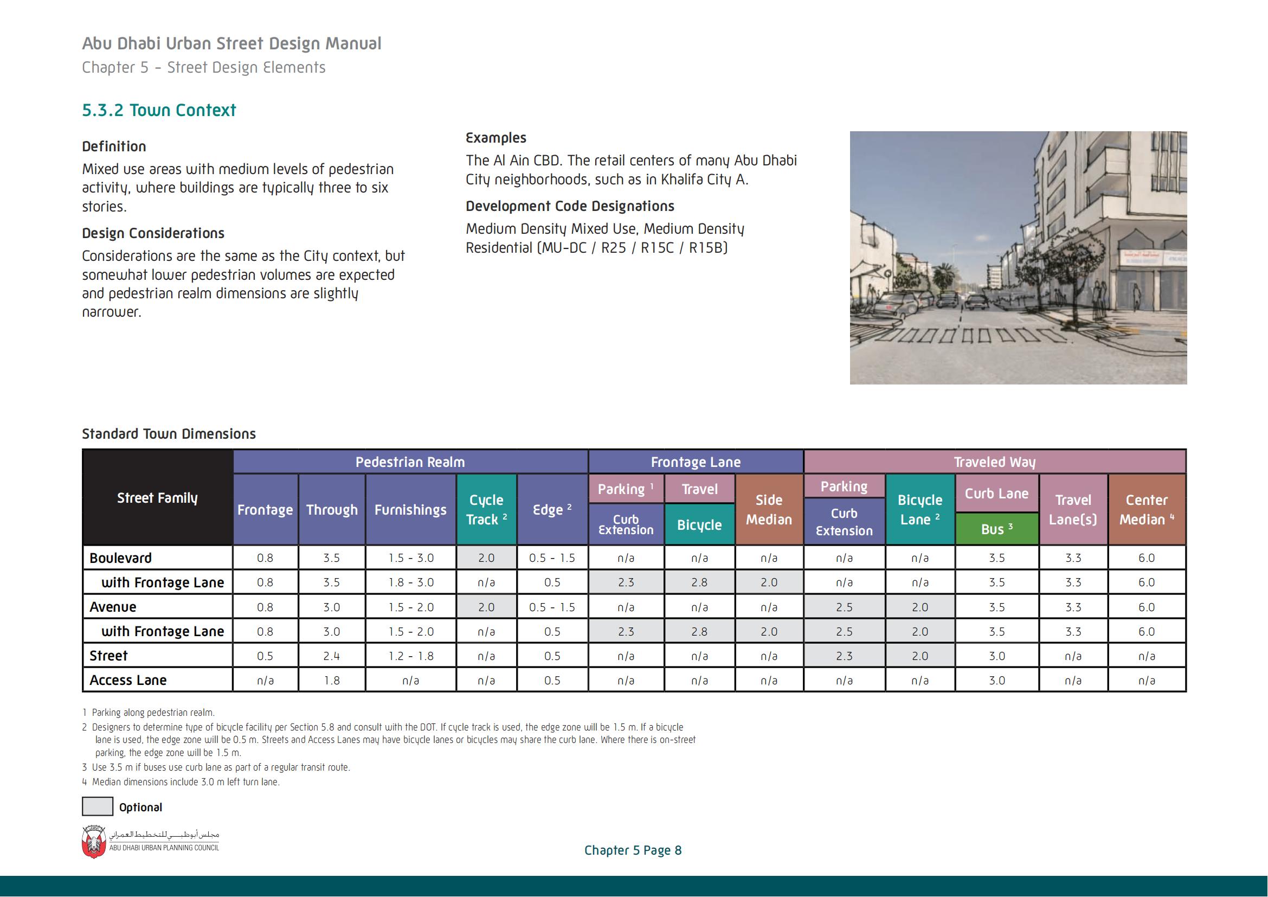Click the 'Pedestrian Realm' group header
The width and height of the screenshot is (1268, 897).
coord(410,462)
